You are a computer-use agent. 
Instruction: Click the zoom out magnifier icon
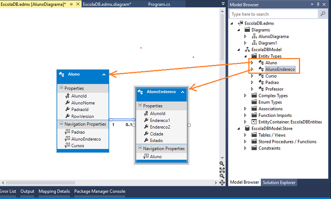(222, 176)
